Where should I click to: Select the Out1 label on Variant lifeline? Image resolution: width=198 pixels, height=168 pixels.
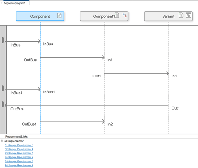click(x=176, y=108)
